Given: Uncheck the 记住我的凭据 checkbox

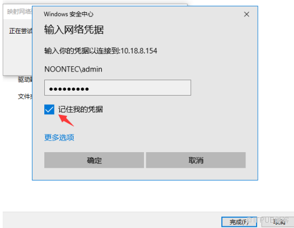Looking at the screenshot, I should 49,109.
